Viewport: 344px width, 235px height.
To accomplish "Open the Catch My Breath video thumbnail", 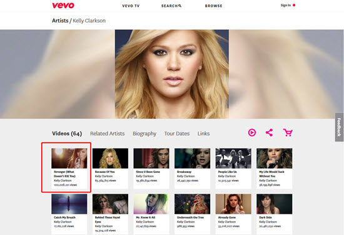I will [69, 204].
